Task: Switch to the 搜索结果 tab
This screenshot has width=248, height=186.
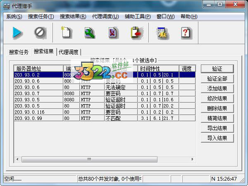Action: [44, 51]
